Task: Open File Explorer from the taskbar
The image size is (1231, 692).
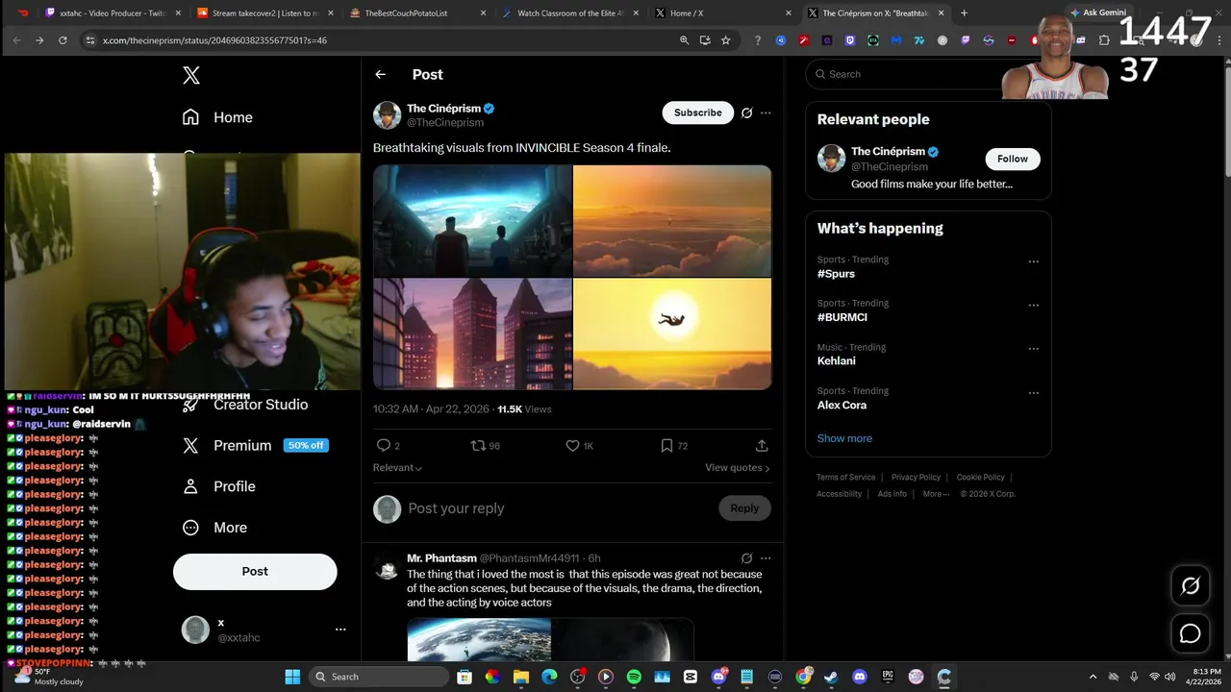Action: [x=520, y=677]
